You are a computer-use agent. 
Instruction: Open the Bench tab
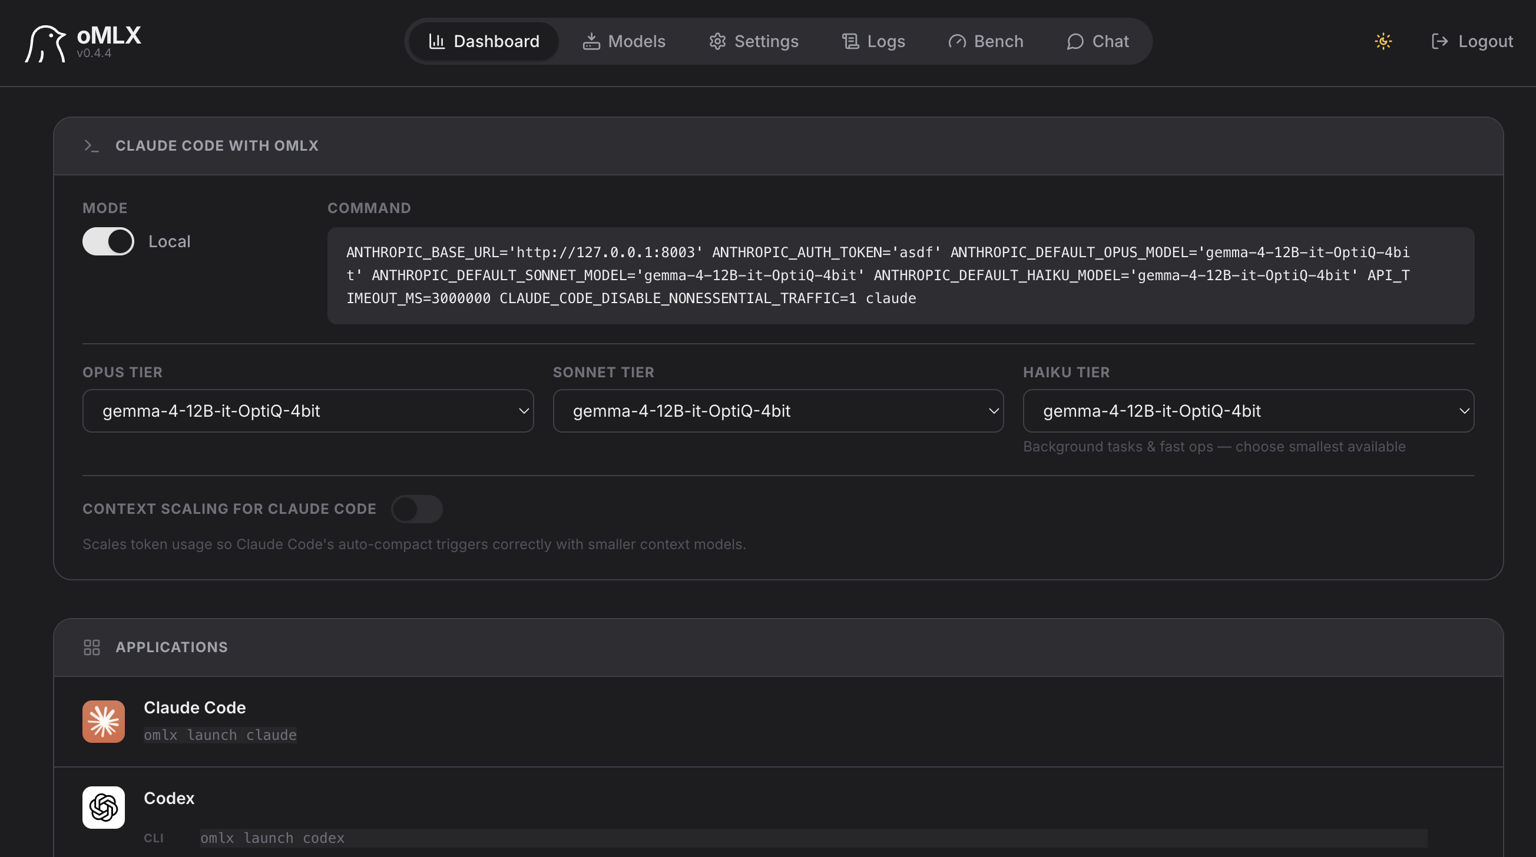pos(986,41)
